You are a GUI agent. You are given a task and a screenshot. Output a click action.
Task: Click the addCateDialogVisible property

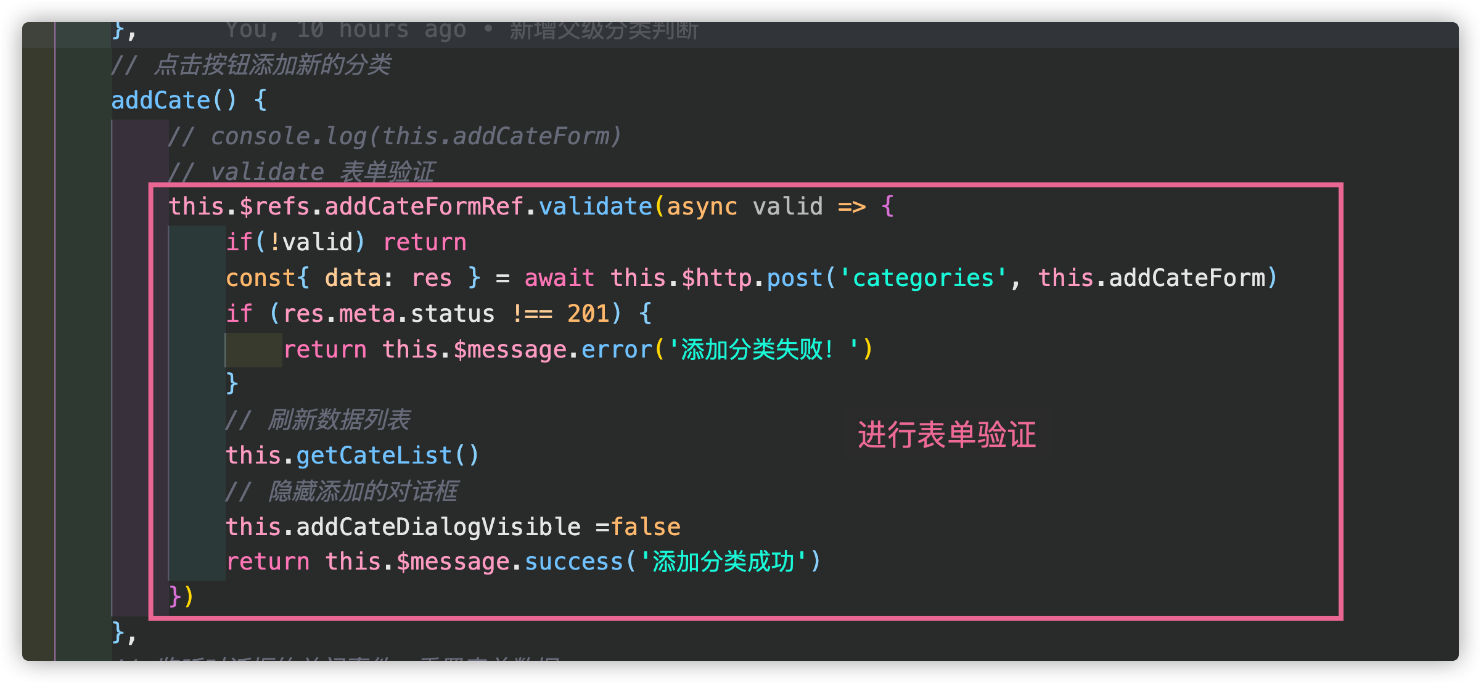(x=438, y=527)
